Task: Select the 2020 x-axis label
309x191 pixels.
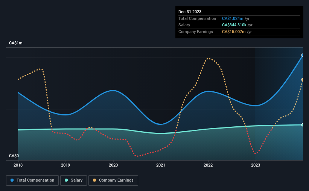Action: 113,165
